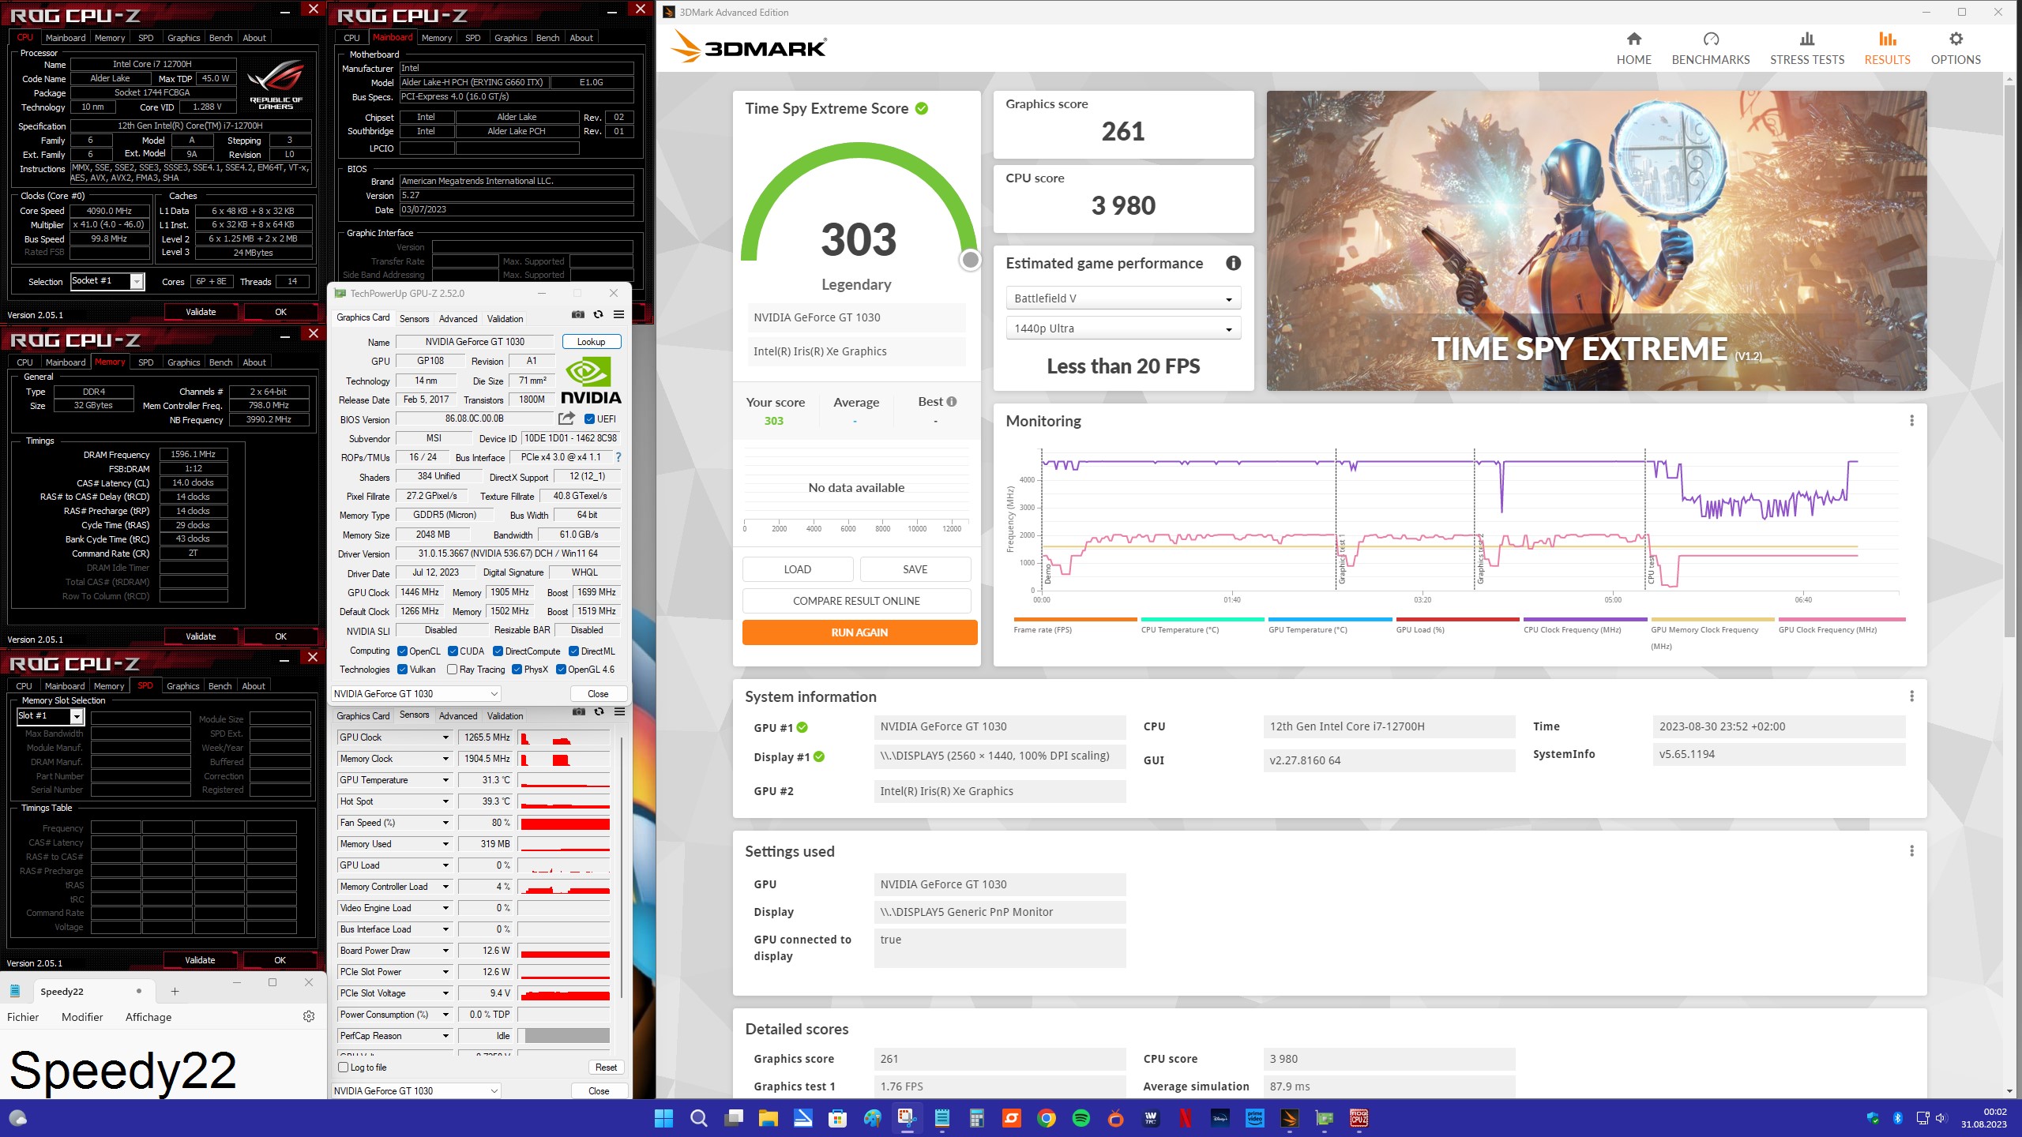The image size is (2022, 1137).
Task: Open GPU selector dropdown in GPU-Z Graphics Card window
Action: pyautogui.click(x=415, y=694)
